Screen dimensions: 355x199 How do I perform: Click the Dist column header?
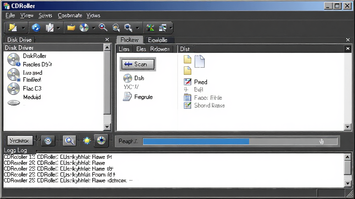[185, 49]
